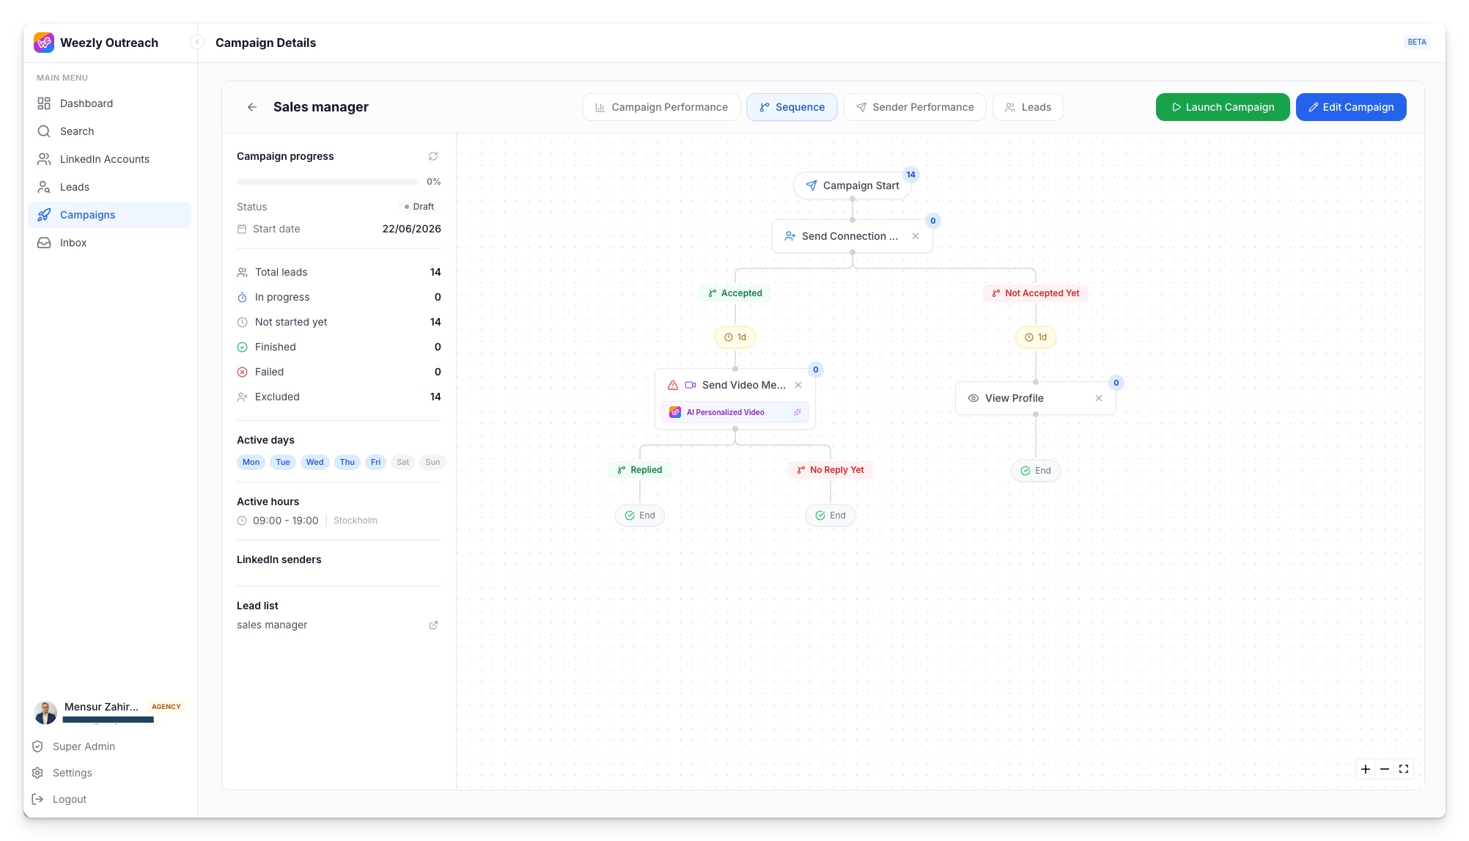Click the start date calendar icon
This screenshot has width=1469, height=841.
click(x=242, y=229)
